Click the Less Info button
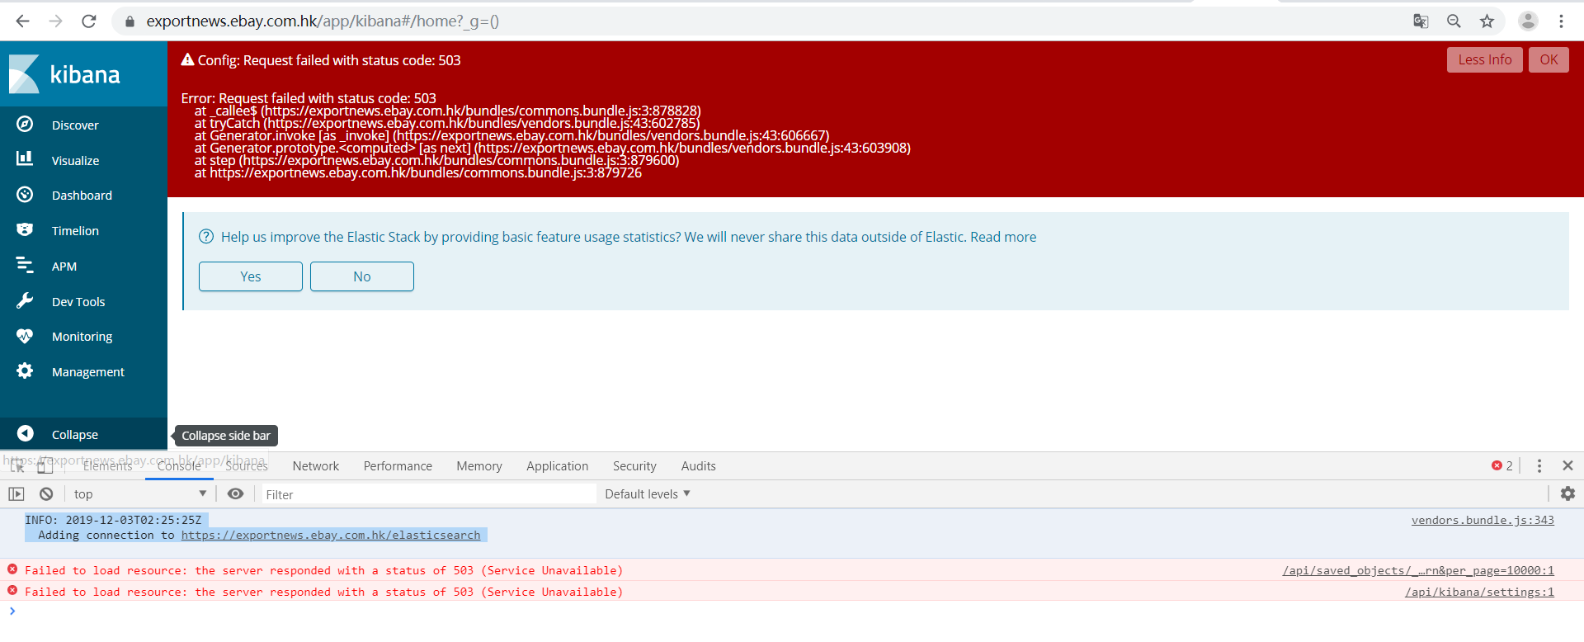1584x642 pixels. (x=1485, y=59)
